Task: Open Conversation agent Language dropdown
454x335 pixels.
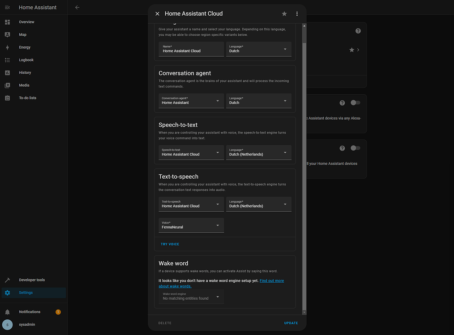Action: point(258,101)
